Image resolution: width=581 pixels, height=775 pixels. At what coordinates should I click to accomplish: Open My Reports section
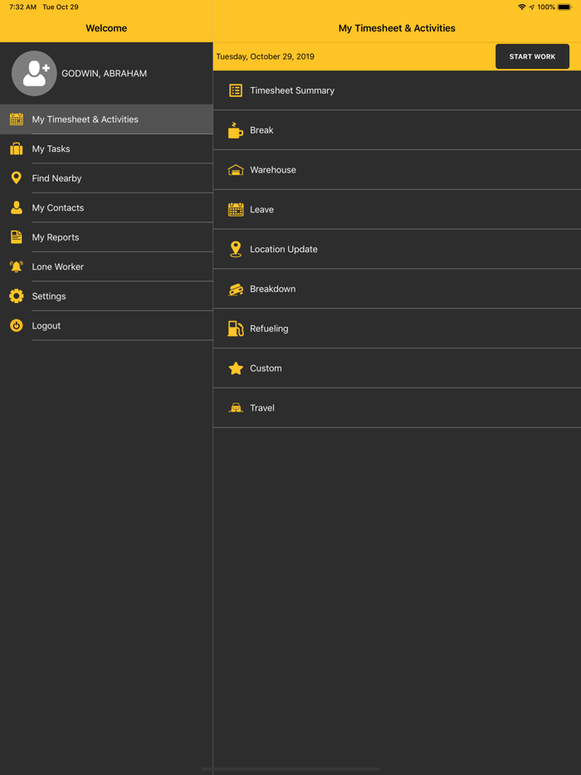[x=106, y=236]
